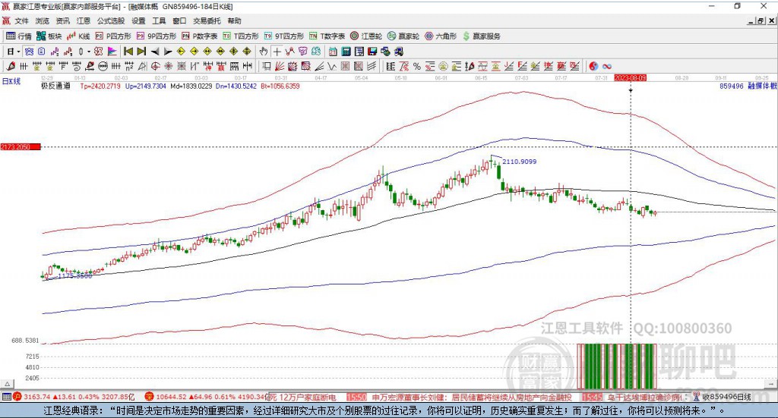Click the black left arrow icon
The height and width of the screenshot is (418, 778).
(155, 52)
